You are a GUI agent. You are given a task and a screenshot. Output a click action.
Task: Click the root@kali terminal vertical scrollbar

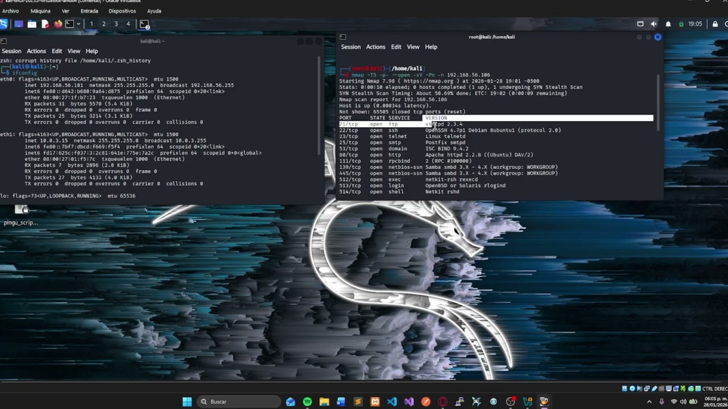[659, 102]
